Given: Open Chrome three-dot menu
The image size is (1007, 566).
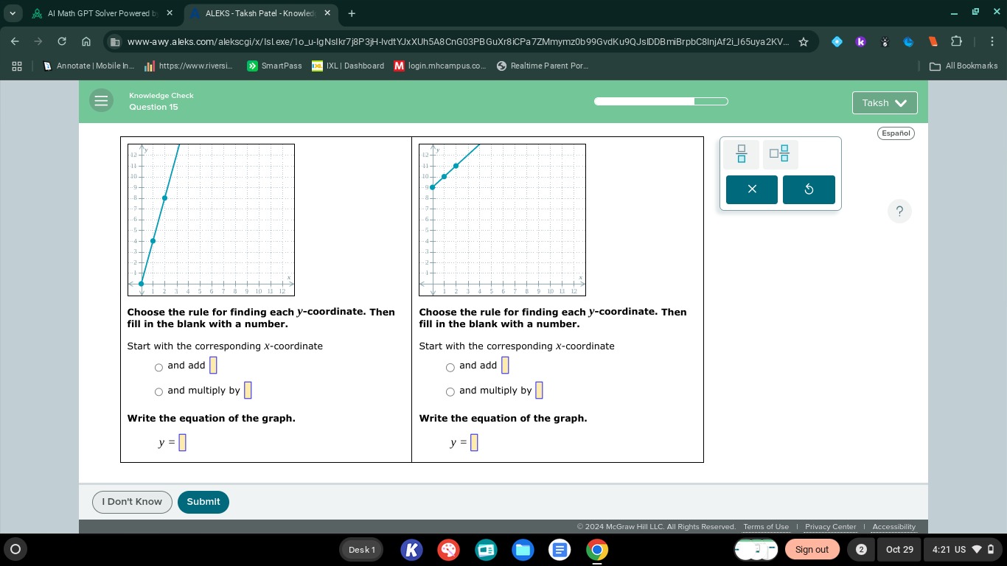Looking at the screenshot, I should pyautogui.click(x=992, y=42).
